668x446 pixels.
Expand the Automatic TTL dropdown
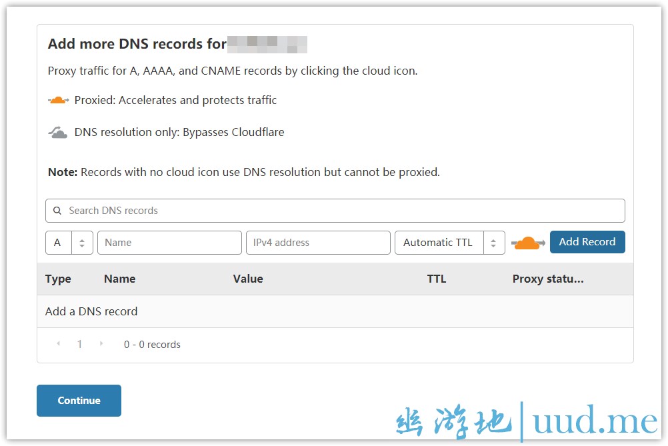[449, 243]
